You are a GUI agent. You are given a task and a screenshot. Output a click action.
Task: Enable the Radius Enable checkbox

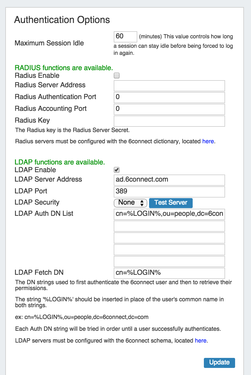coord(117,76)
